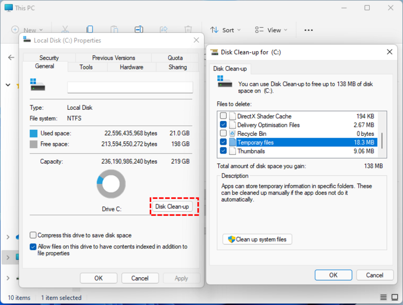Open the Previous Versions tab
Screen dimensions: 403x305
(x=114, y=58)
